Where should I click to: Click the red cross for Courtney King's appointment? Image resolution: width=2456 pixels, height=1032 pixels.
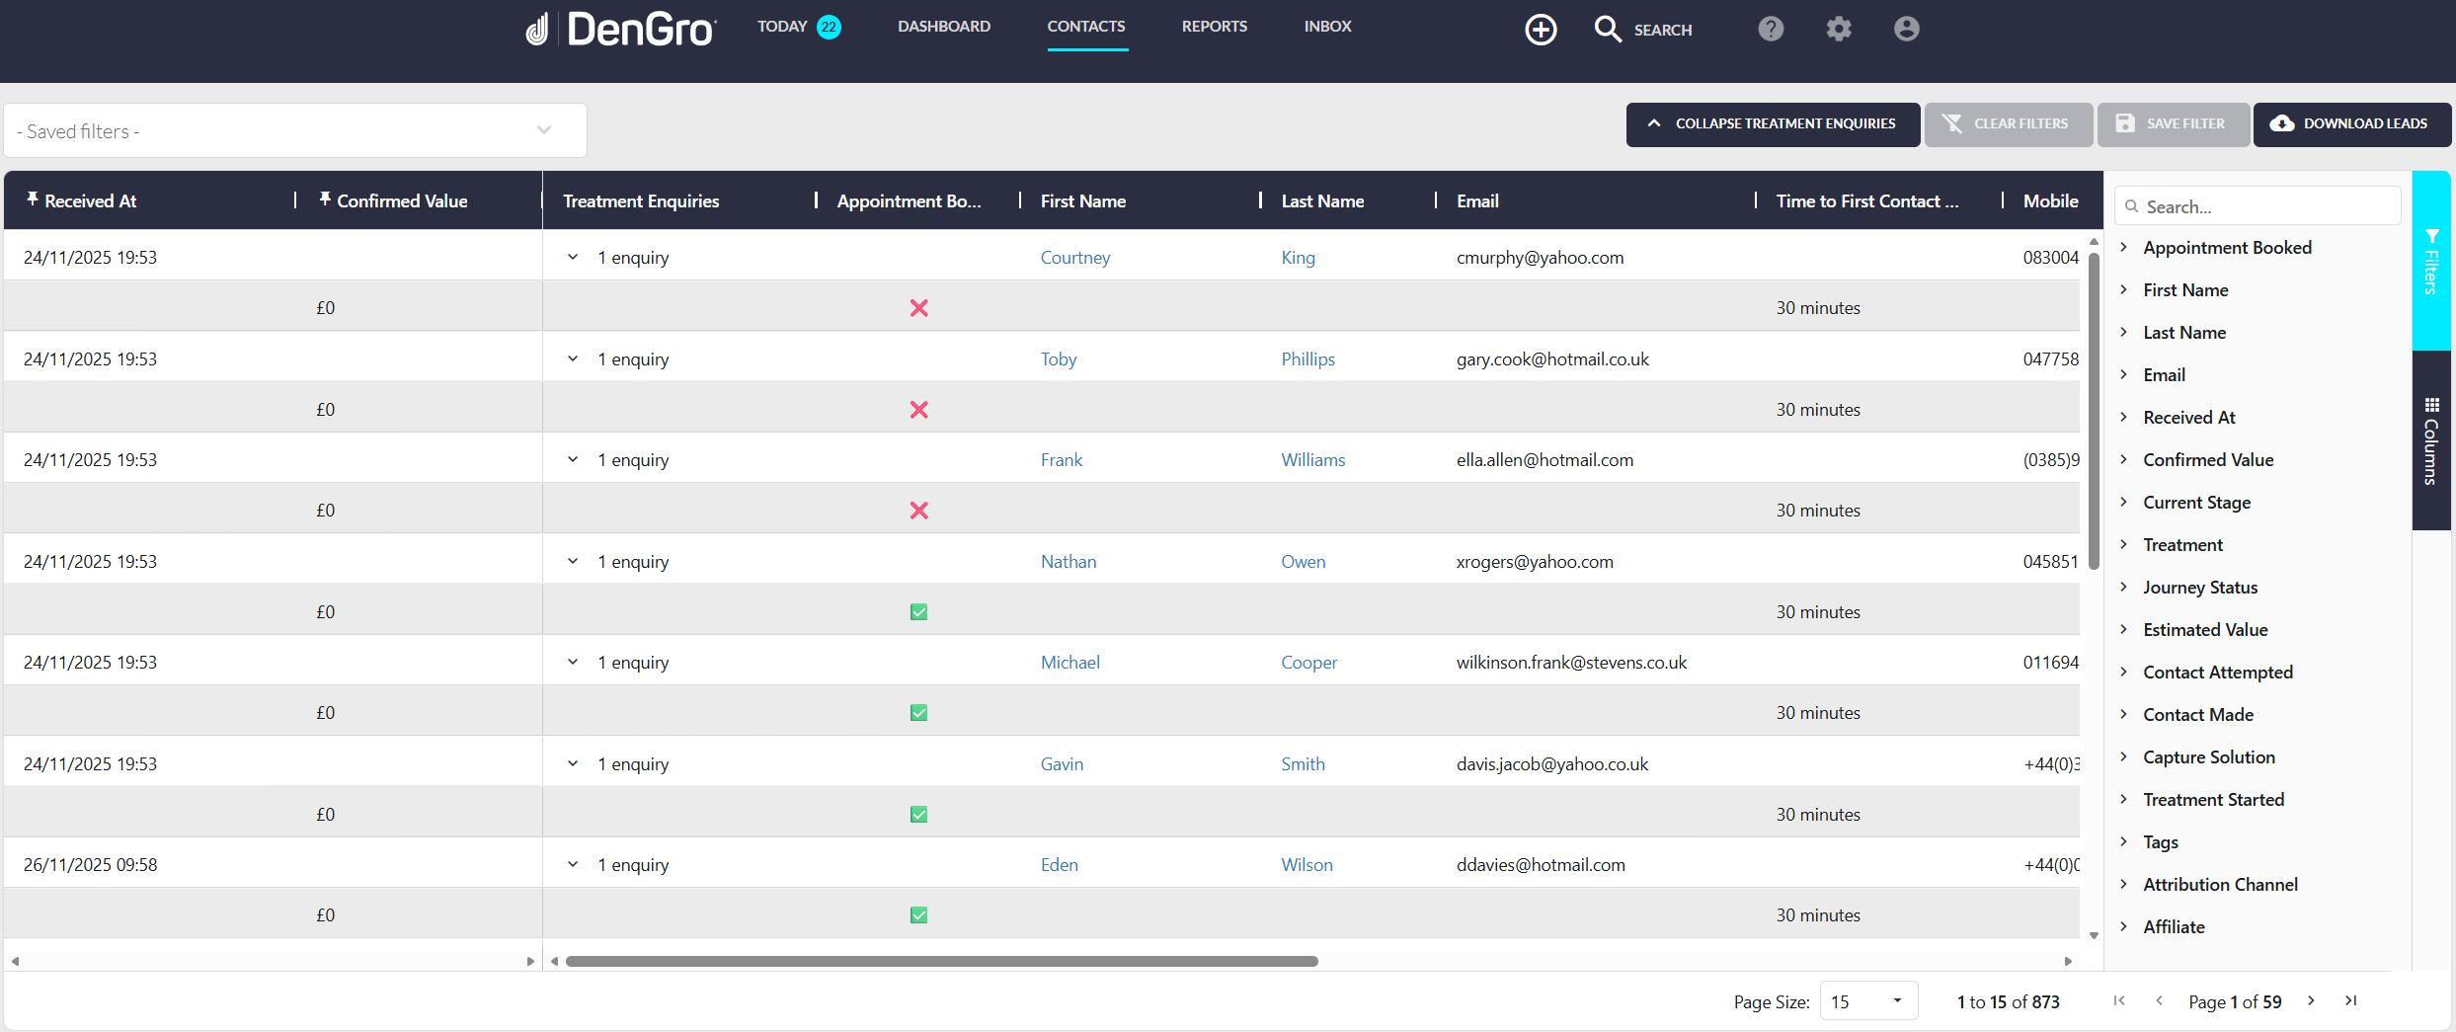[918, 307]
